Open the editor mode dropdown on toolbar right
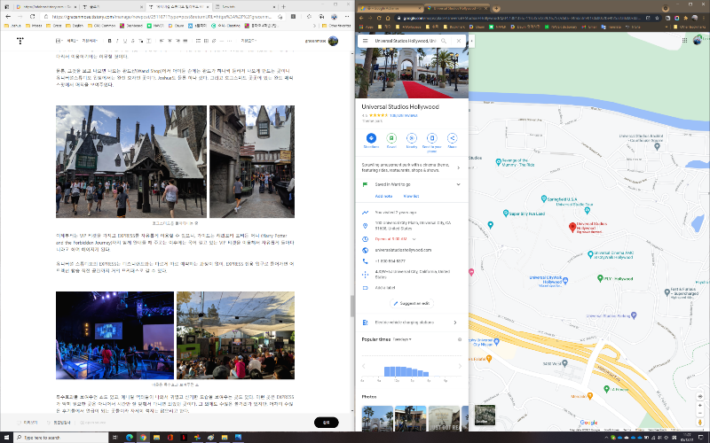 tap(248, 41)
